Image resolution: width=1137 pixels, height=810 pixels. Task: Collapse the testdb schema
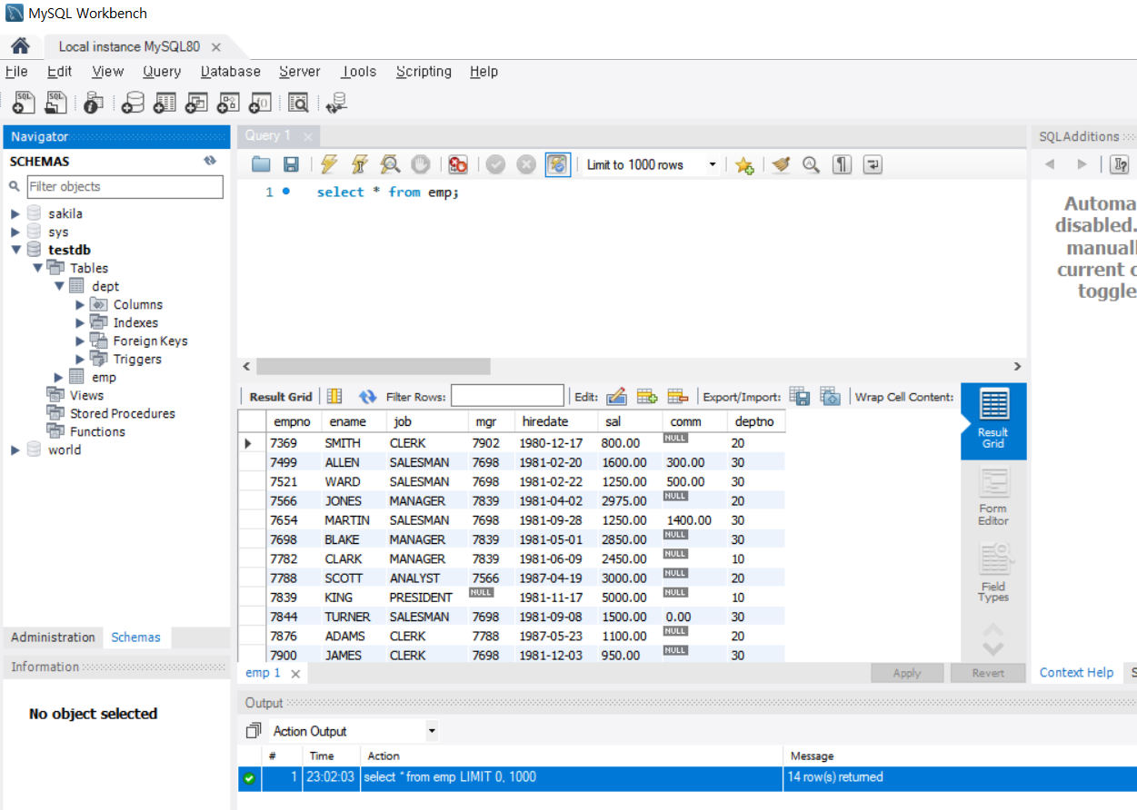click(x=15, y=250)
